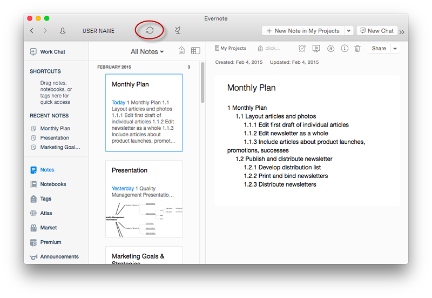Click the '1.2.3 Distribute newsletters' line
Screen dimensions: 432x298
(280, 184)
